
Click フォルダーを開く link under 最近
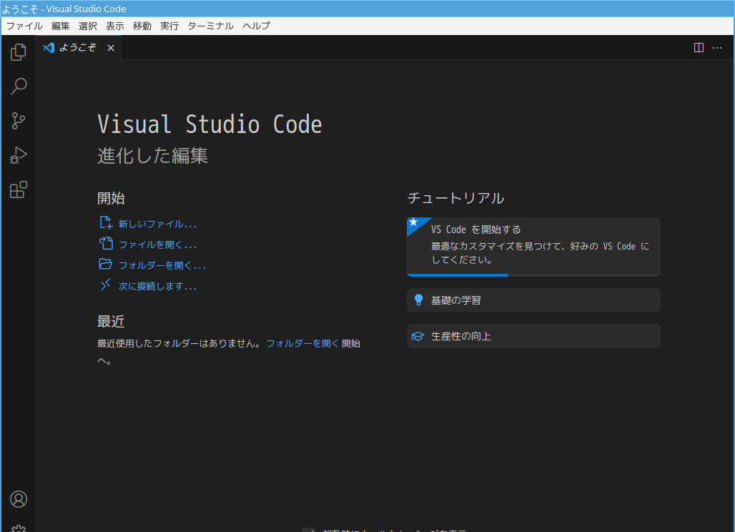pos(302,343)
